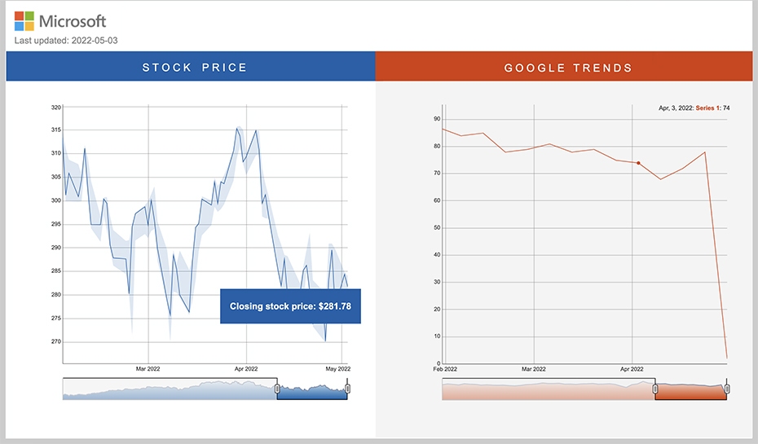Click the Apr 2022 label on trends chart

632,369
